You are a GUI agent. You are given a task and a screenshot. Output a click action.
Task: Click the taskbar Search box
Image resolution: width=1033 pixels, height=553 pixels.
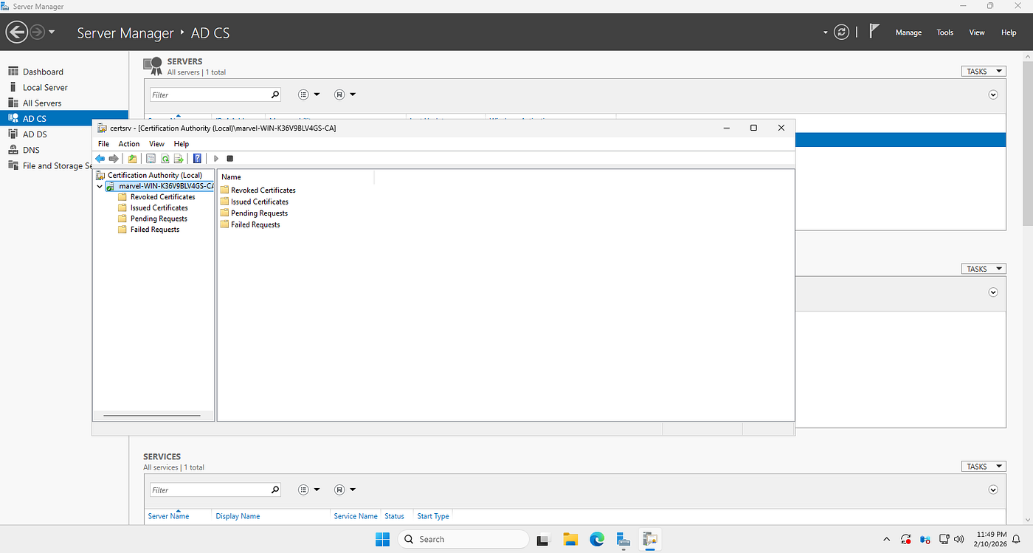[x=463, y=539]
